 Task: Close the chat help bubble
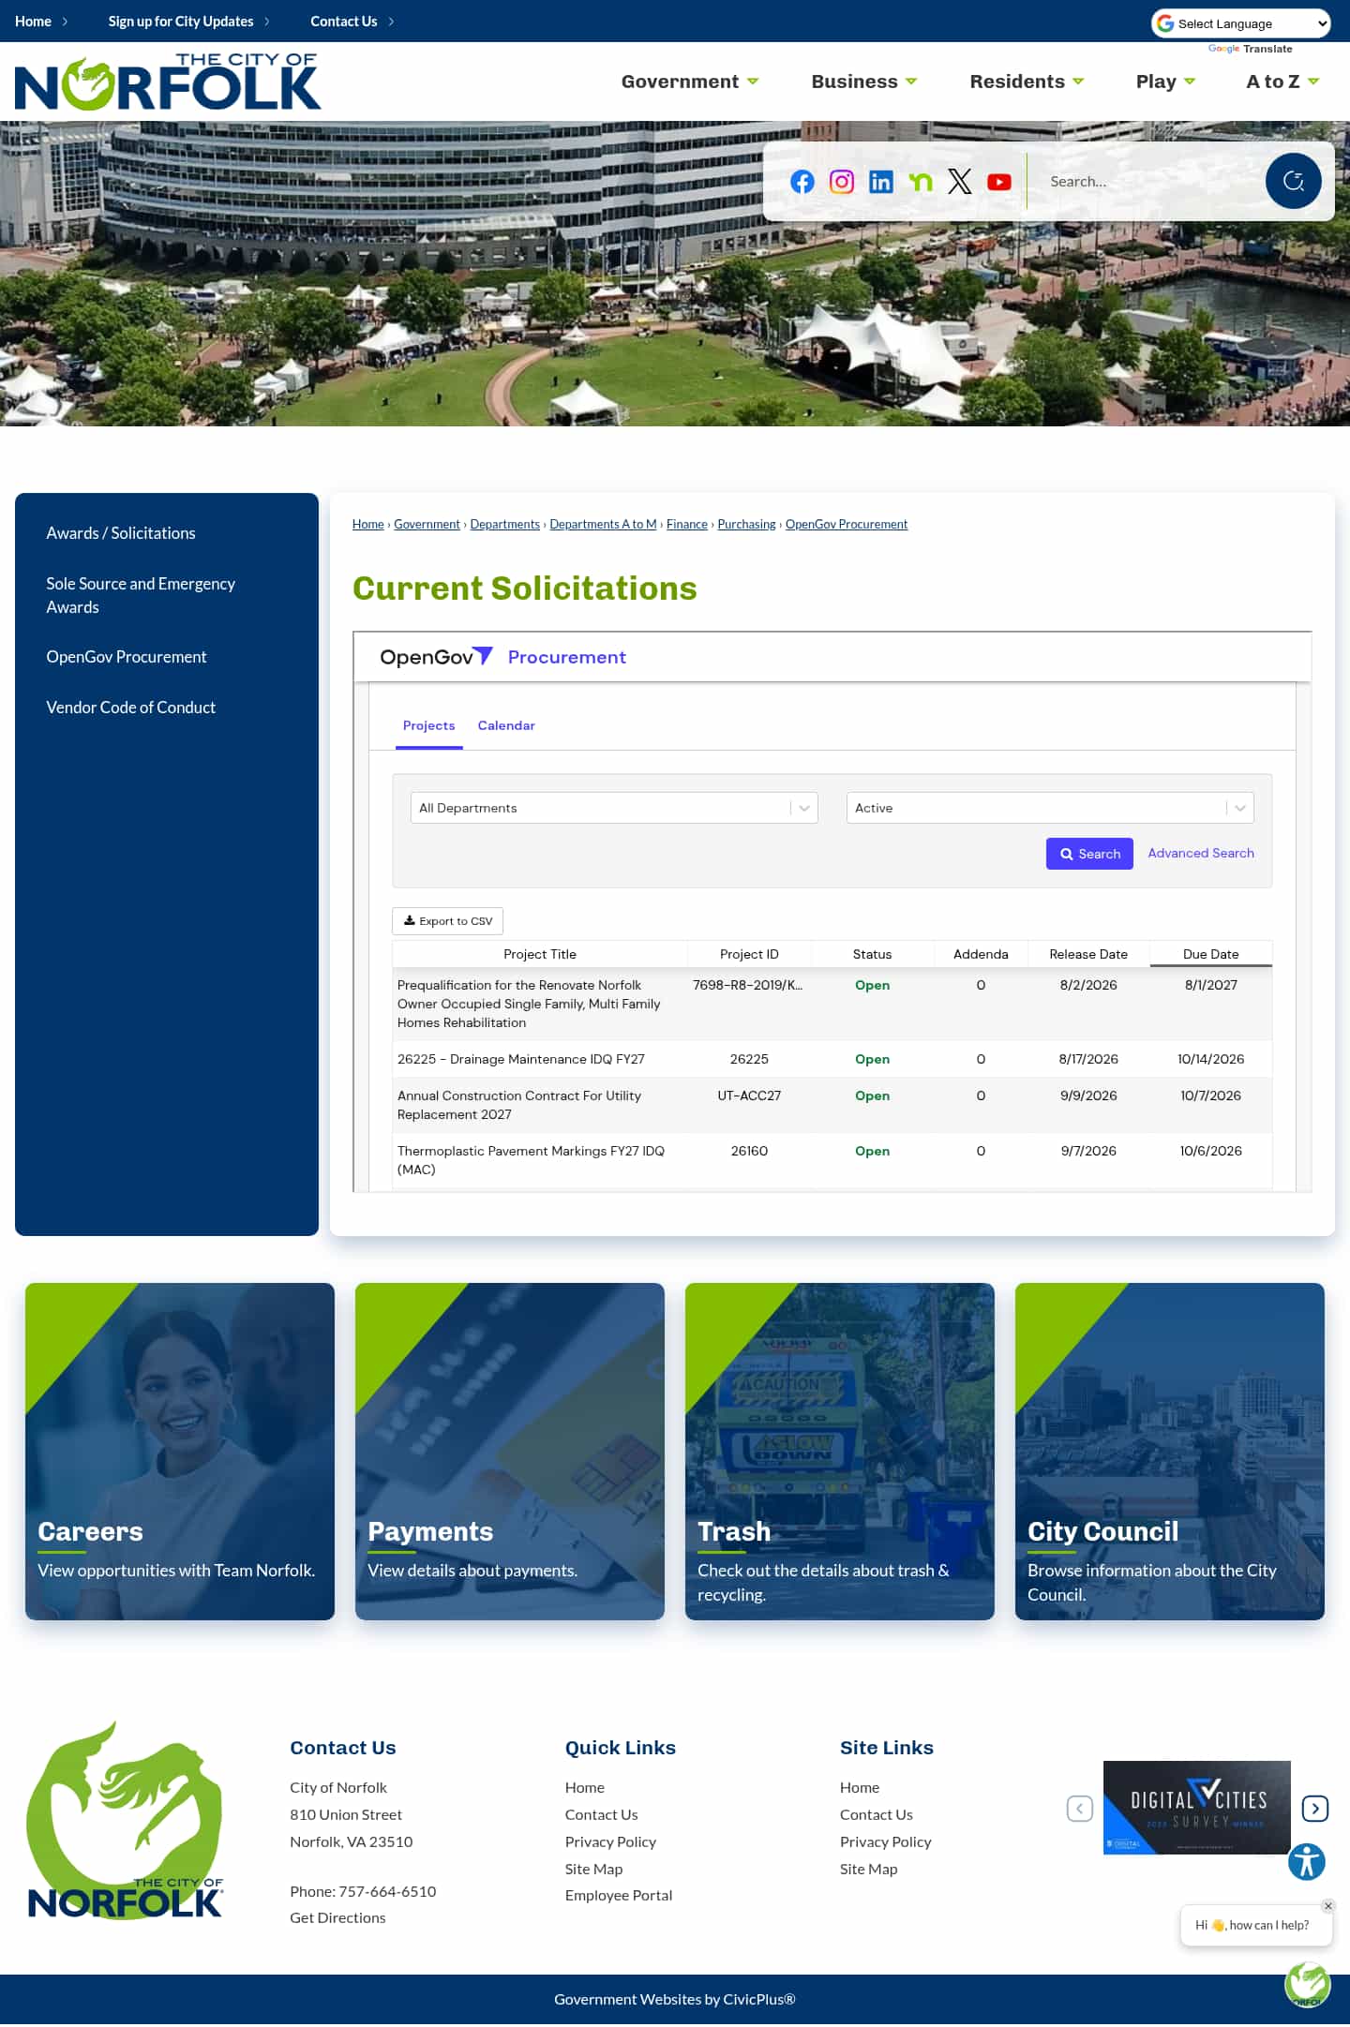point(1328,1906)
